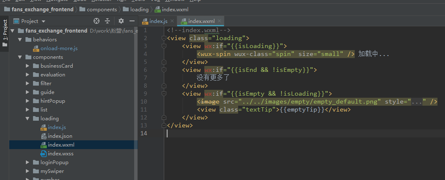This screenshot has height=180, width=445.
Task: Expand the filter folder
Action: pos(28,84)
